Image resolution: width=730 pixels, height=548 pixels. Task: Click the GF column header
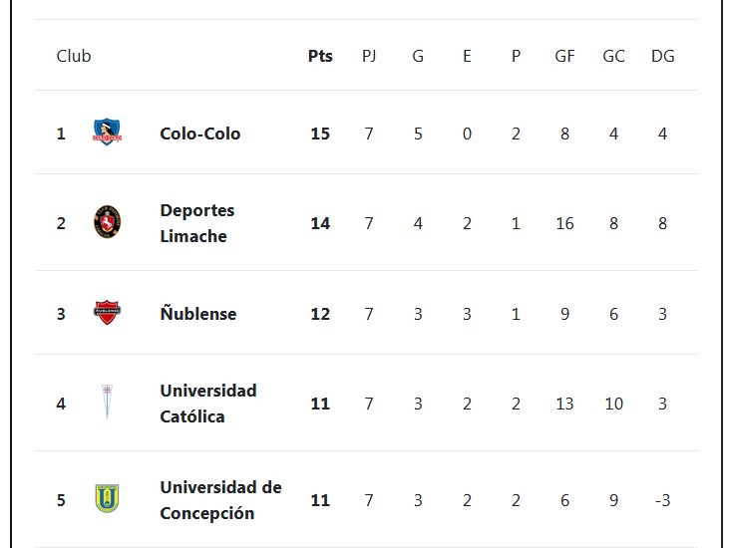tap(564, 56)
